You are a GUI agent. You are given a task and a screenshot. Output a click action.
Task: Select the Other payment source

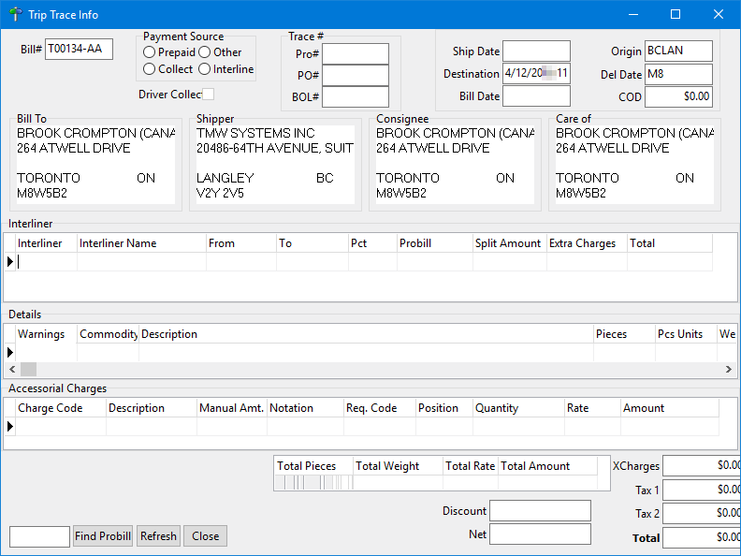tap(204, 52)
